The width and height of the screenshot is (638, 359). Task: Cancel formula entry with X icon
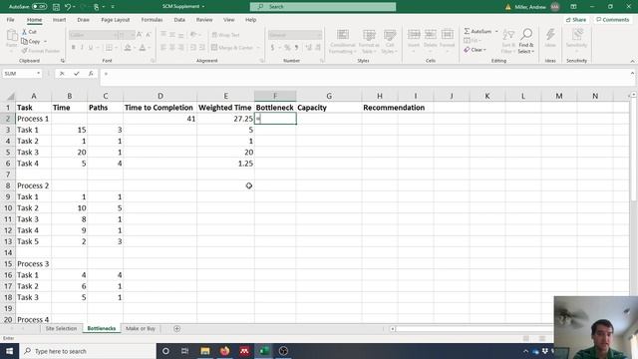62,74
